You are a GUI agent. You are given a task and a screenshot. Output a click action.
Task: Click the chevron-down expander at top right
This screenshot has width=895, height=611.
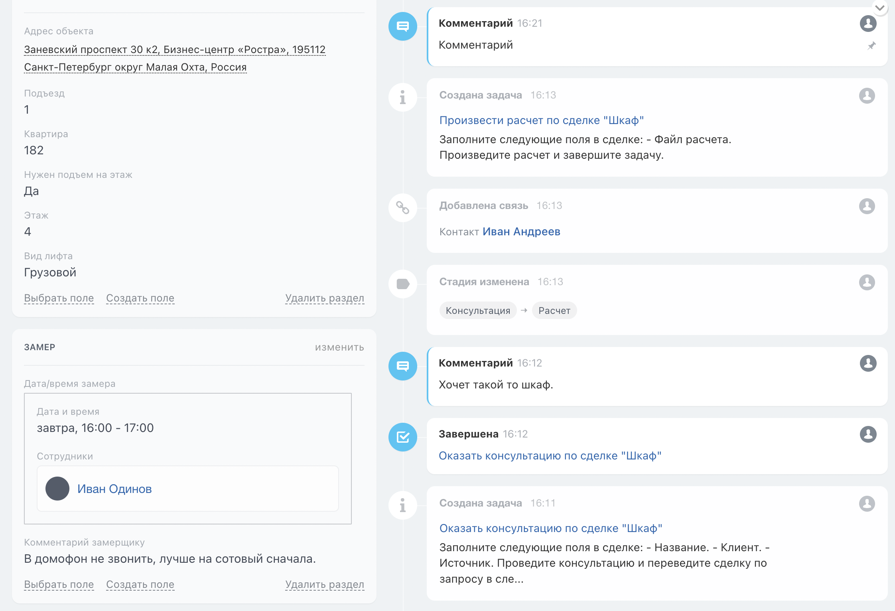click(879, 8)
